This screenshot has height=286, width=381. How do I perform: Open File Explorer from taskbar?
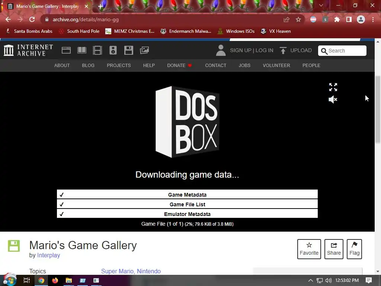click(x=69, y=280)
